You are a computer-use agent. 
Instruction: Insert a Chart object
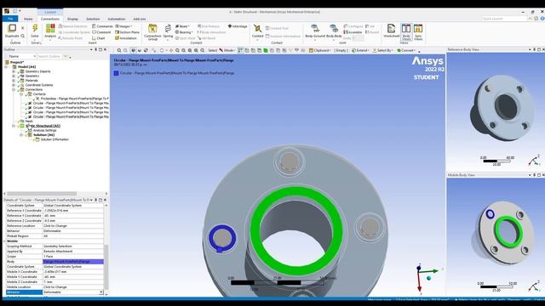[99, 38]
